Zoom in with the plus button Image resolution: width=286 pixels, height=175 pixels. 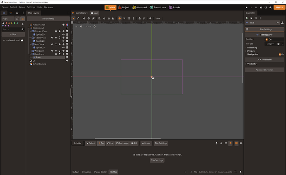click(x=95, y=26)
